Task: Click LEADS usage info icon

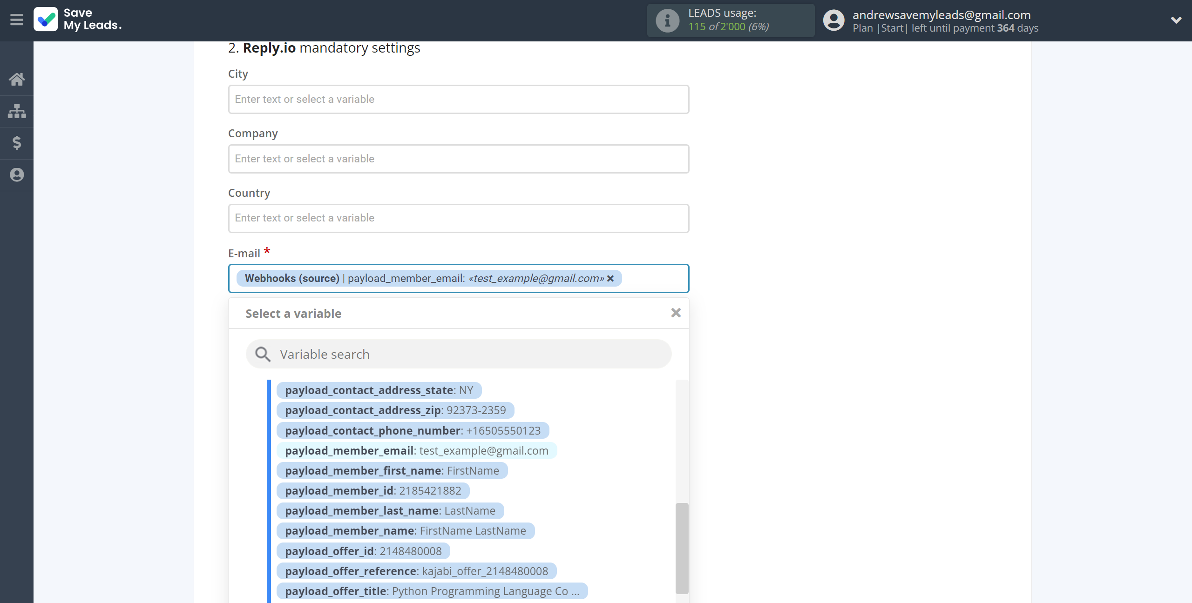Action: click(x=667, y=20)
